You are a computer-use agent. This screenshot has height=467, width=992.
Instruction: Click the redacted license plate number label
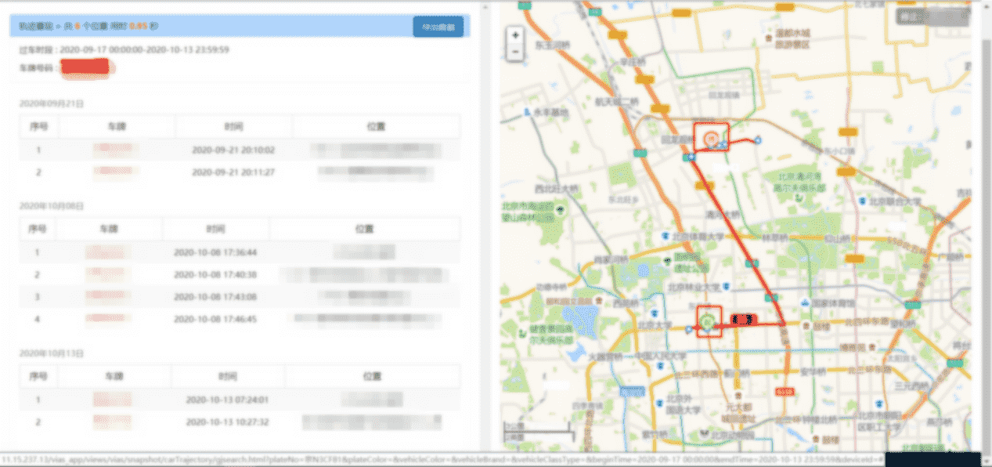(85, 67)
